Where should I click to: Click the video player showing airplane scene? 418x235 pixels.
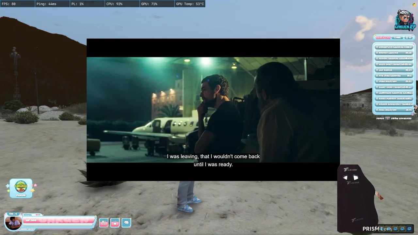(x=213, y=110)
